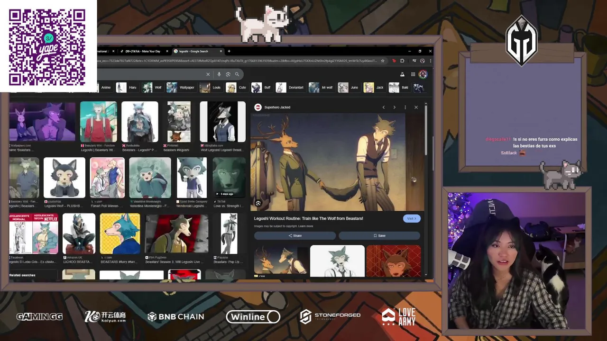Save the image with Save button
The image size is (607, 341).
point(379,235)
